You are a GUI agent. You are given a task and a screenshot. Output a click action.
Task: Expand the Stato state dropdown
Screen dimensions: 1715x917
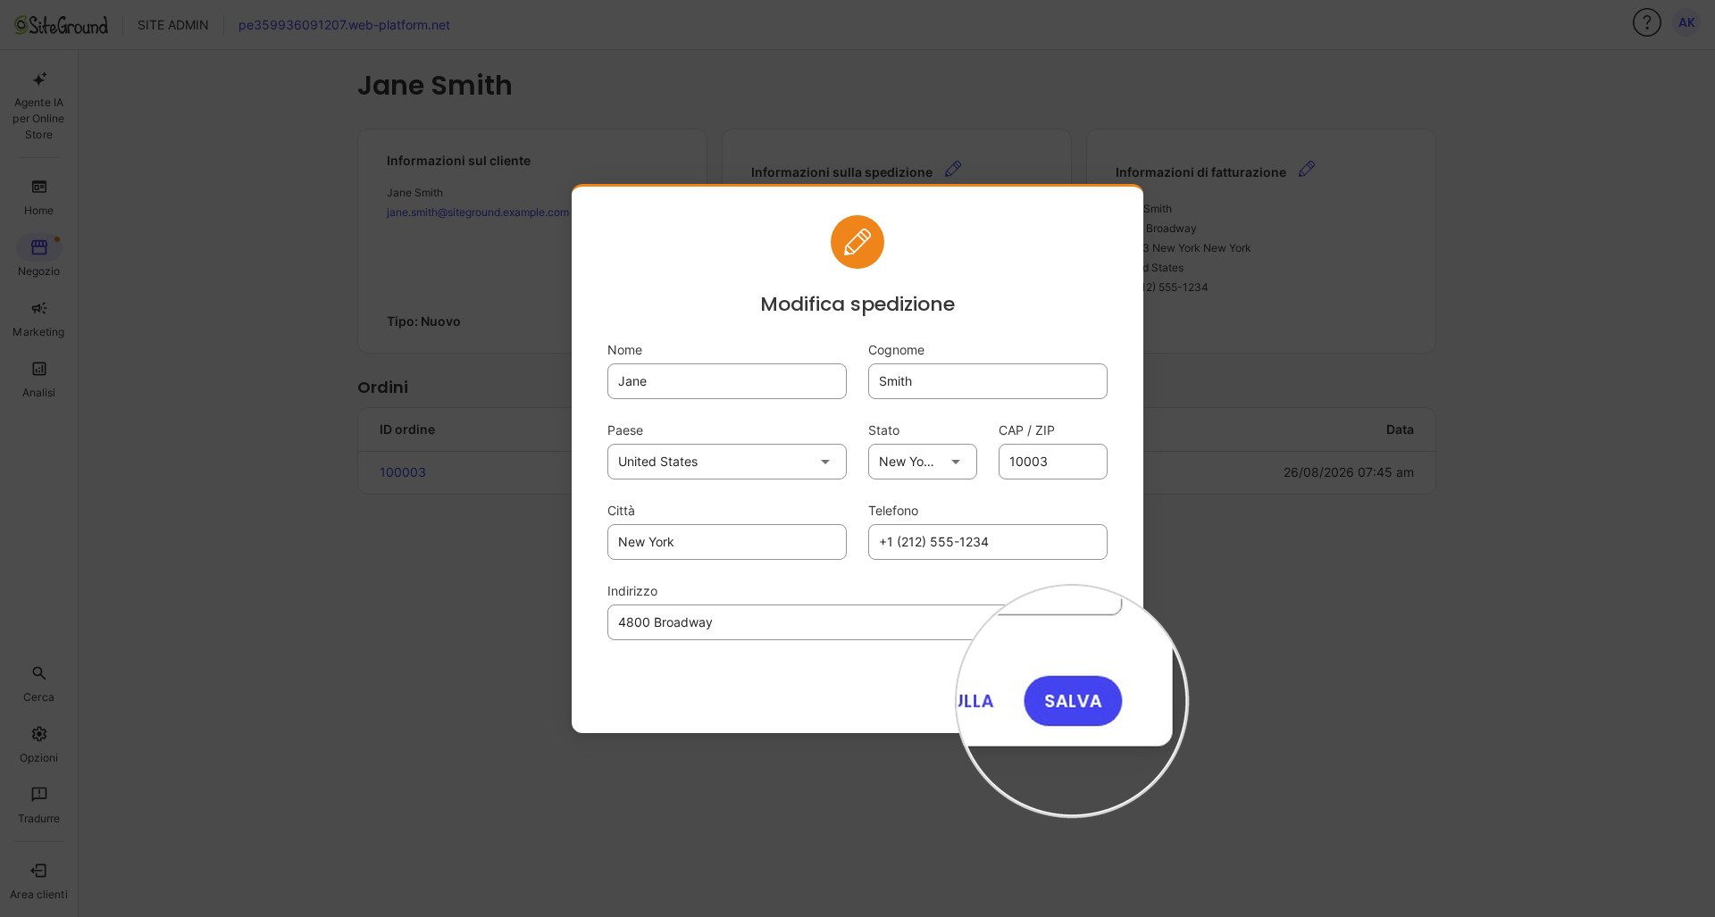[x=922, y=462]
